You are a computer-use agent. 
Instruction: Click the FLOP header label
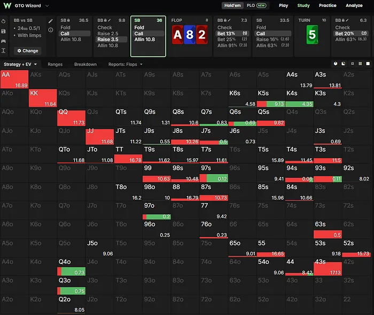(x=176, y=20)
